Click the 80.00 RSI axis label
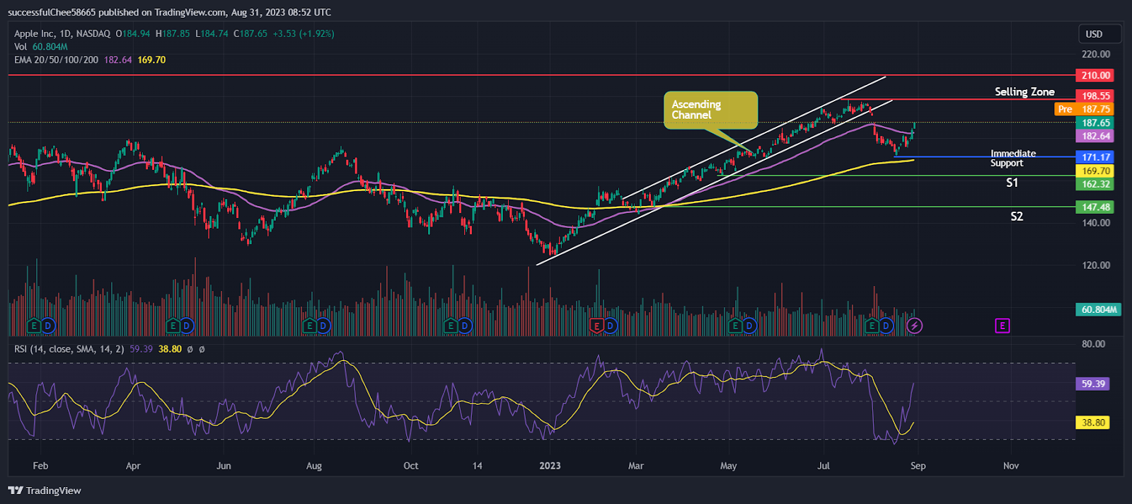This screenshot has width=1132, height=504. tap(1093, 343)
